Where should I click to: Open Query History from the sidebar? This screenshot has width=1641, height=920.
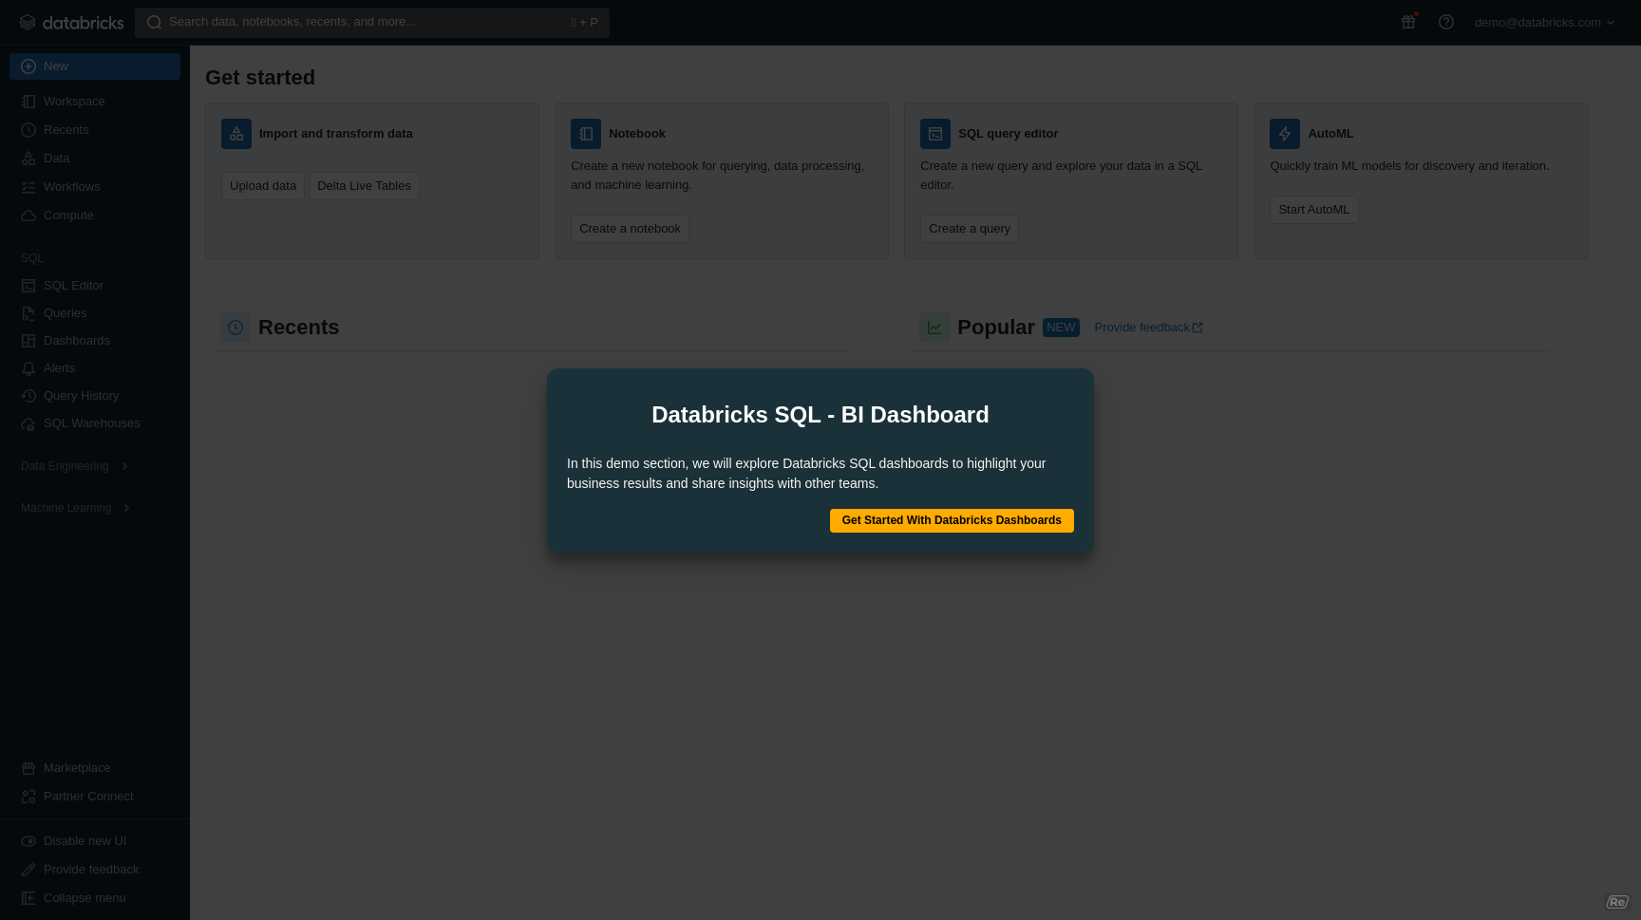point(81,396)
